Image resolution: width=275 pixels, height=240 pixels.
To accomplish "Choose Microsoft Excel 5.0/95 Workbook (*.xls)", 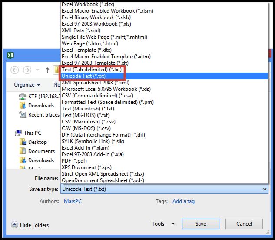I will [x=165, y=89].
